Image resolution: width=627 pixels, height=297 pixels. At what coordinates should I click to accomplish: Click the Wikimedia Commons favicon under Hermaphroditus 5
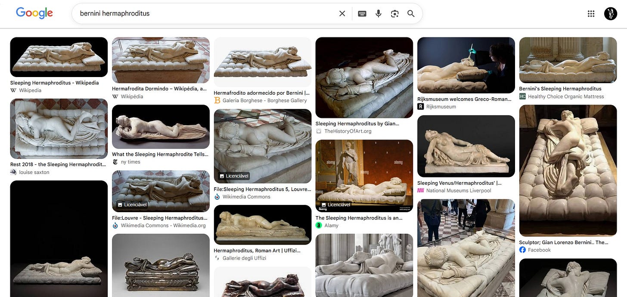[x=217, y=197]
